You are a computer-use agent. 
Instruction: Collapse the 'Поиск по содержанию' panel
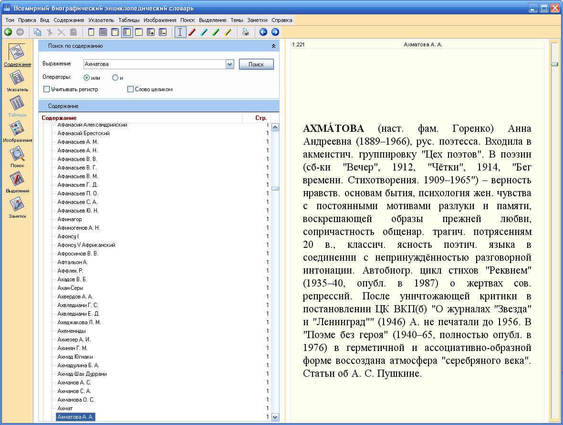click(273, 46)
